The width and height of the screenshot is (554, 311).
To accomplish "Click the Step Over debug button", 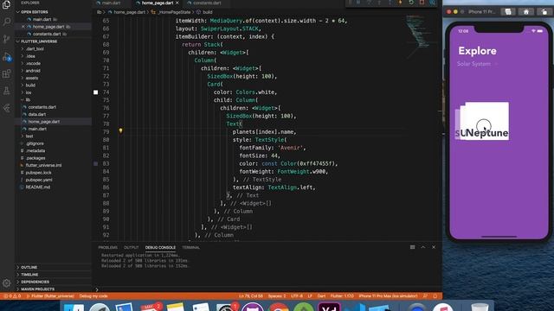I will 369,3.
